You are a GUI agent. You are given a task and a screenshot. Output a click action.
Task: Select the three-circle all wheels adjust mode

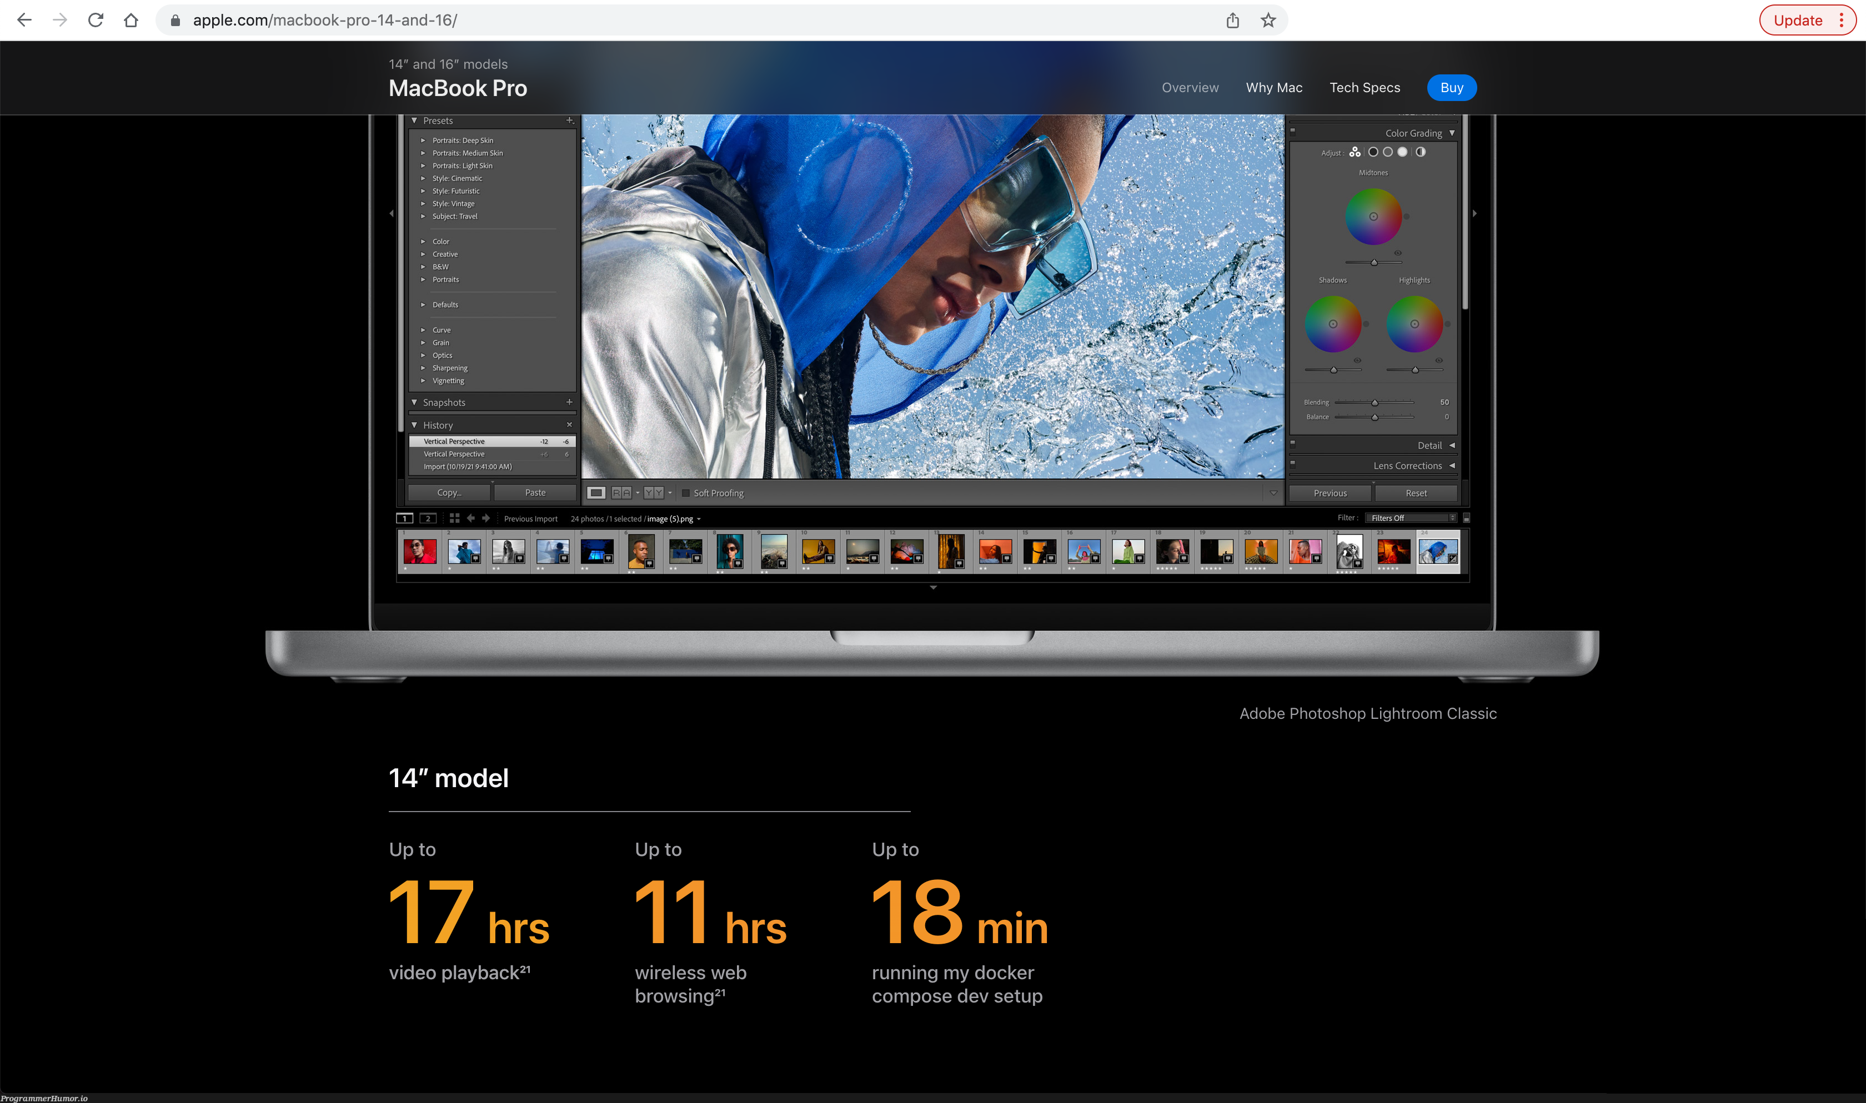[1355, 152]
